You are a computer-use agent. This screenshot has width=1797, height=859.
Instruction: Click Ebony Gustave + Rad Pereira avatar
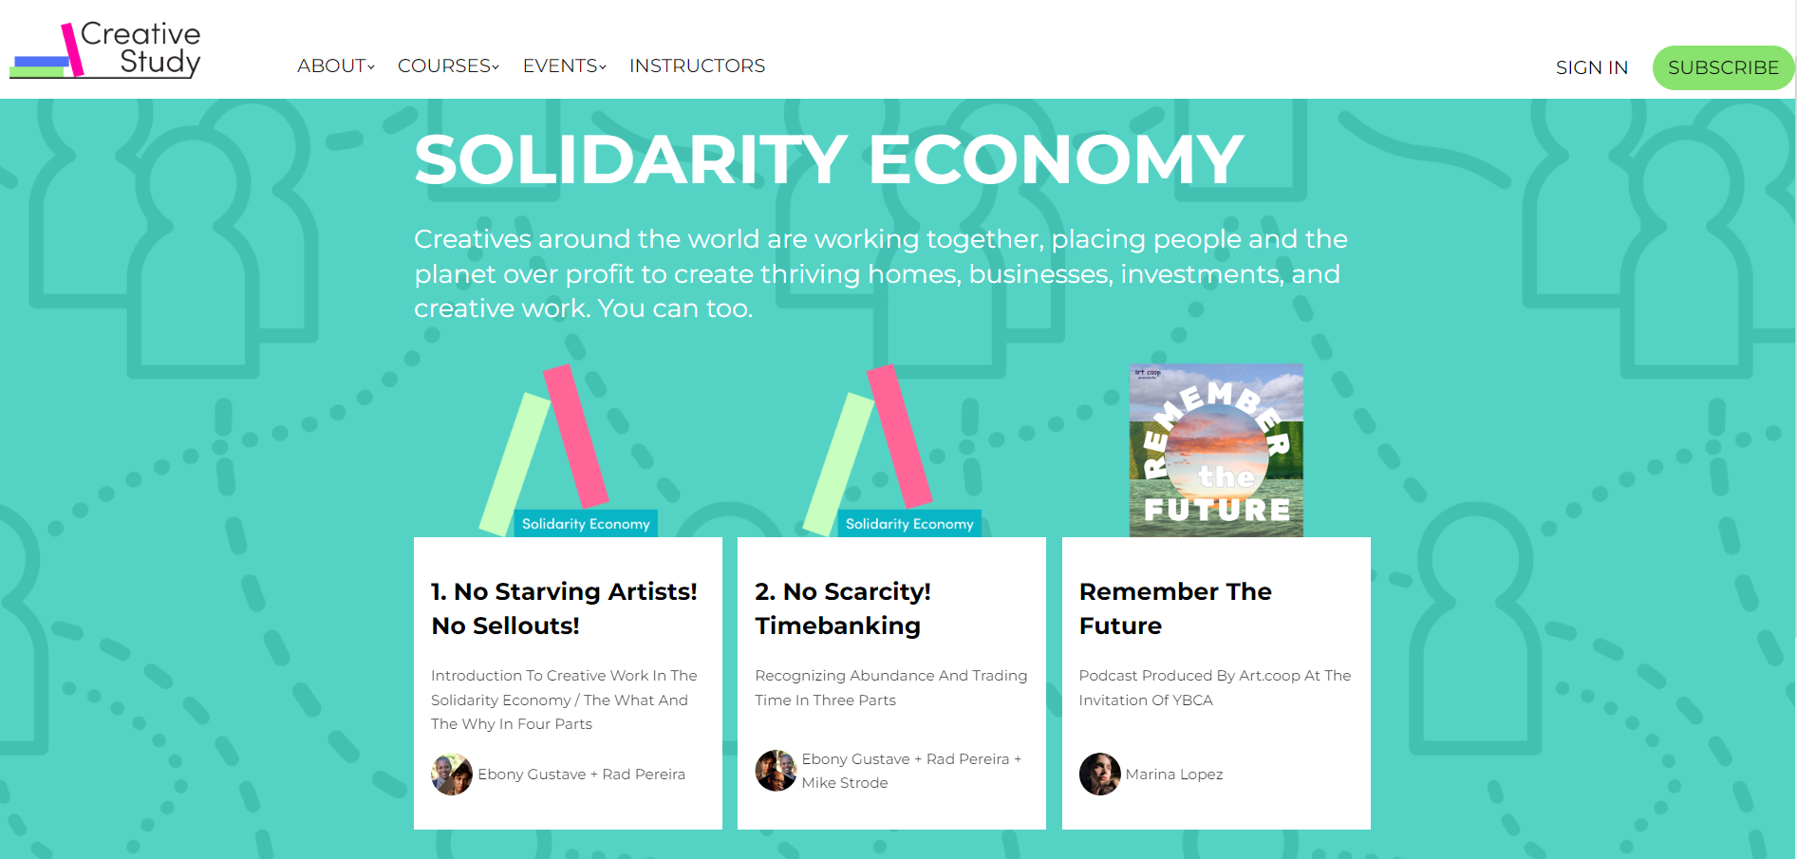tap(452, 775)
